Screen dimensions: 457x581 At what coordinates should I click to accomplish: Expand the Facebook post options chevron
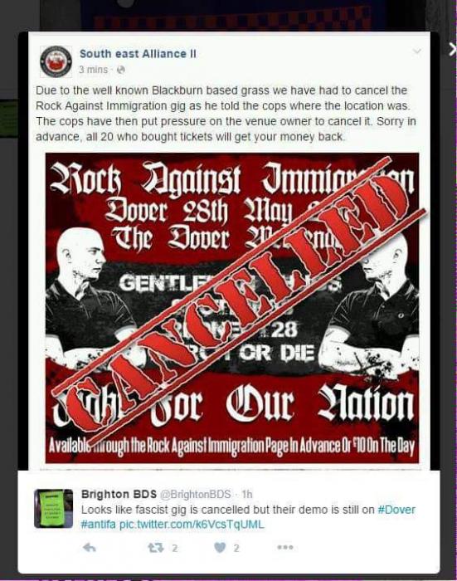(x=417, y=51)
